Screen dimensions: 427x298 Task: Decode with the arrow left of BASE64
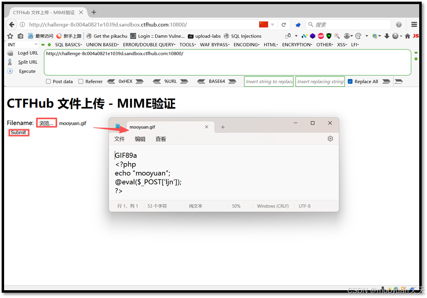tap(201, 81)
